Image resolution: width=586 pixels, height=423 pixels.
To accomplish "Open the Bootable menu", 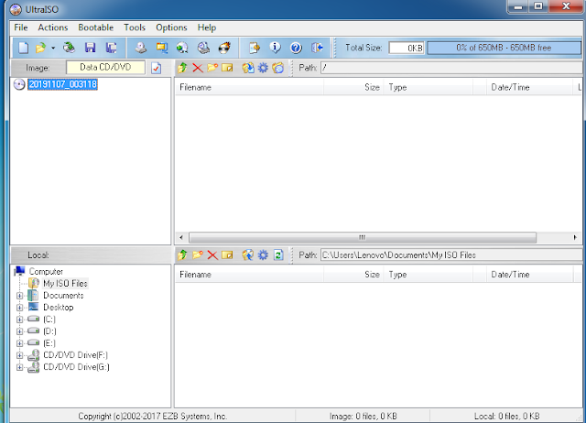I will (95, 28).
